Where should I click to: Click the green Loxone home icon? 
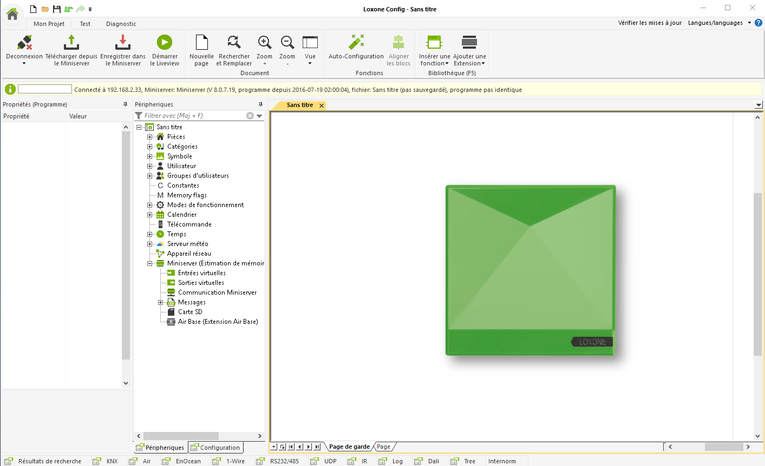click(12, 14)
